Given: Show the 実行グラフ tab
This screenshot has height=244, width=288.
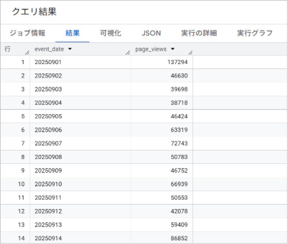Looking at the screenshot, I should (x=255, y=33).
